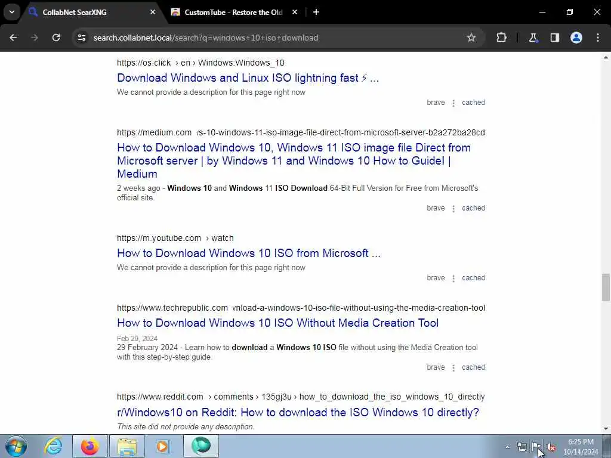
Task: Open Windows Media Player taskbar icon
Action: pyautogui.click(x=162, y=446)
